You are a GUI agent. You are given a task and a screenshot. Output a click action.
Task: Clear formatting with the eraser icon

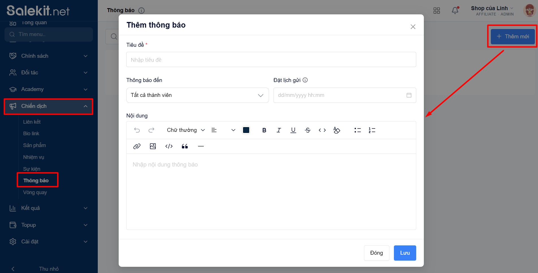tap(337, 130)
